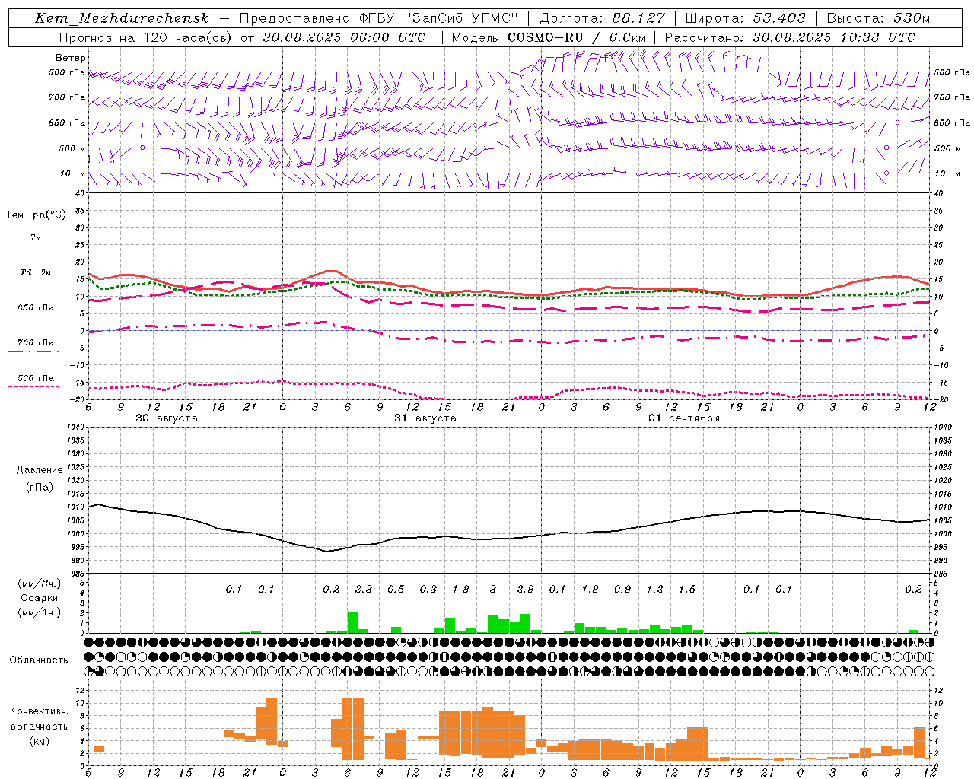Click the 'Высота: 530м' elevation text
The width and height of the screenshot is (974, 779).
(878, 18)
